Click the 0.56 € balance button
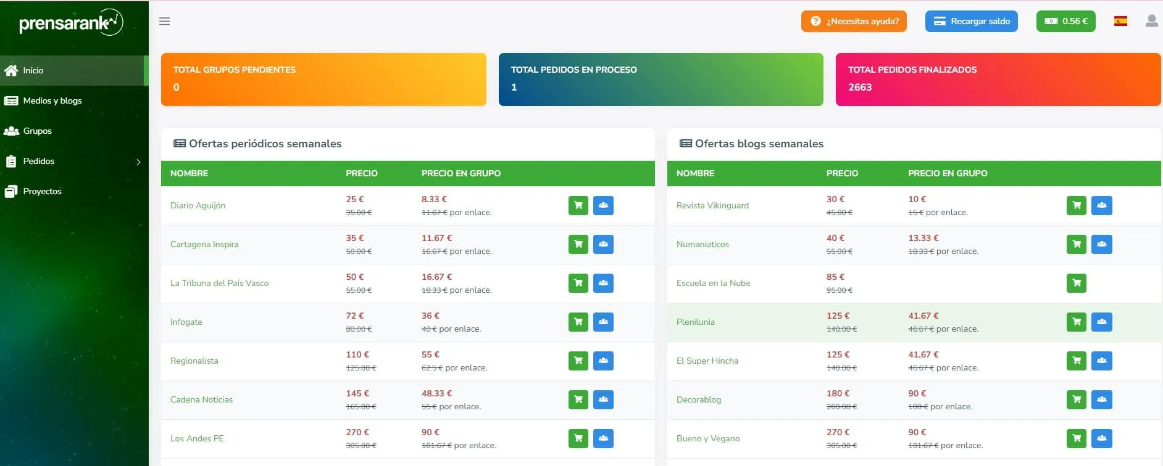This screenshot has width=1163, height=466. tap(1065, 21)
